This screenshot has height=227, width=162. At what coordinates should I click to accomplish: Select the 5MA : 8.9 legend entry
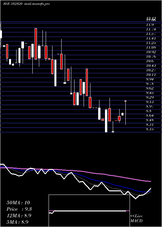[17, 222]
